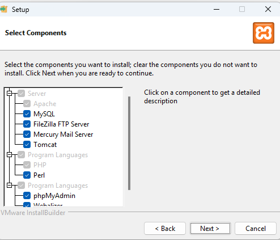This screenshot has width=280, height=240.
Task: Click the orange XAMPP logo icon
Action: [264, 33]
